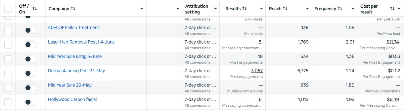
Task: Expand the Attribution setting column dropdown
Action: tap(215, 9)
